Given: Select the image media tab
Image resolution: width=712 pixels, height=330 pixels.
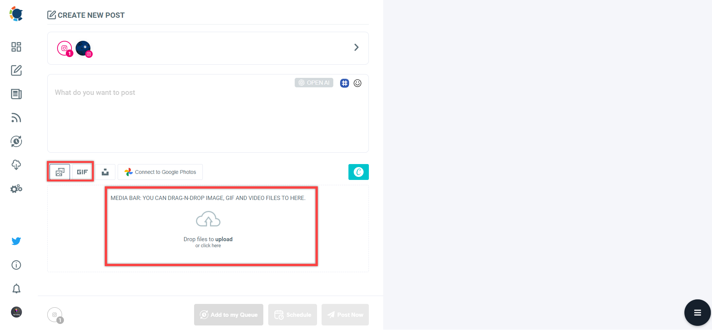Looking at the screenshot, I should (x=60, y=172).
